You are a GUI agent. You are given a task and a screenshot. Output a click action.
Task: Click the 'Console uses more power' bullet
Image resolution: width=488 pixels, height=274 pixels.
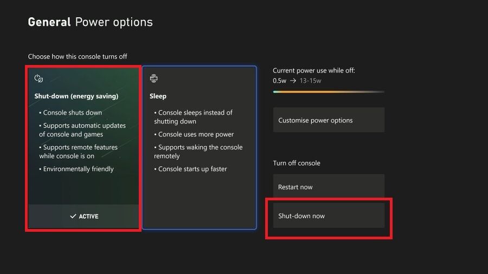[196, 134]
